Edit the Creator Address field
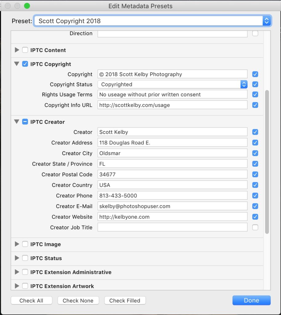The image size is (281, 315). 172,143
